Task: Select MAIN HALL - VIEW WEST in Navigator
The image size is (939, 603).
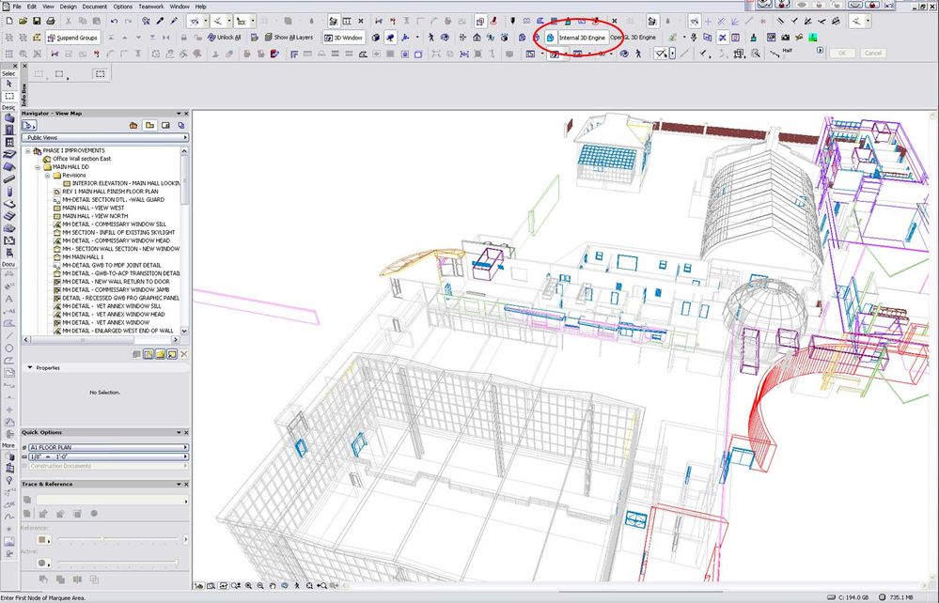Action: pos(92,208)
